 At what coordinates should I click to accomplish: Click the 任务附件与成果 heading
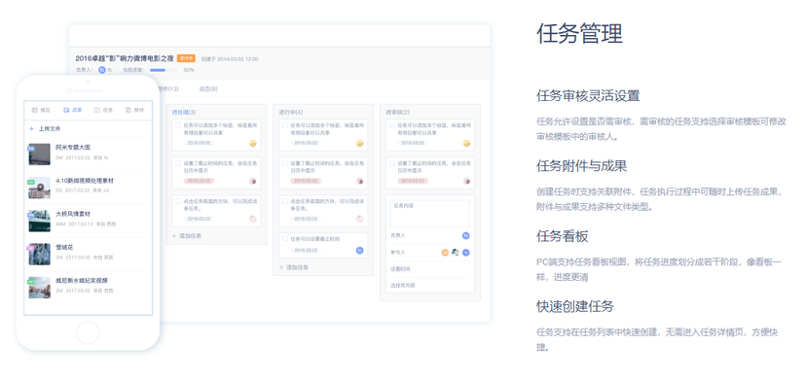pyautogui.click(x=581, y=166)
